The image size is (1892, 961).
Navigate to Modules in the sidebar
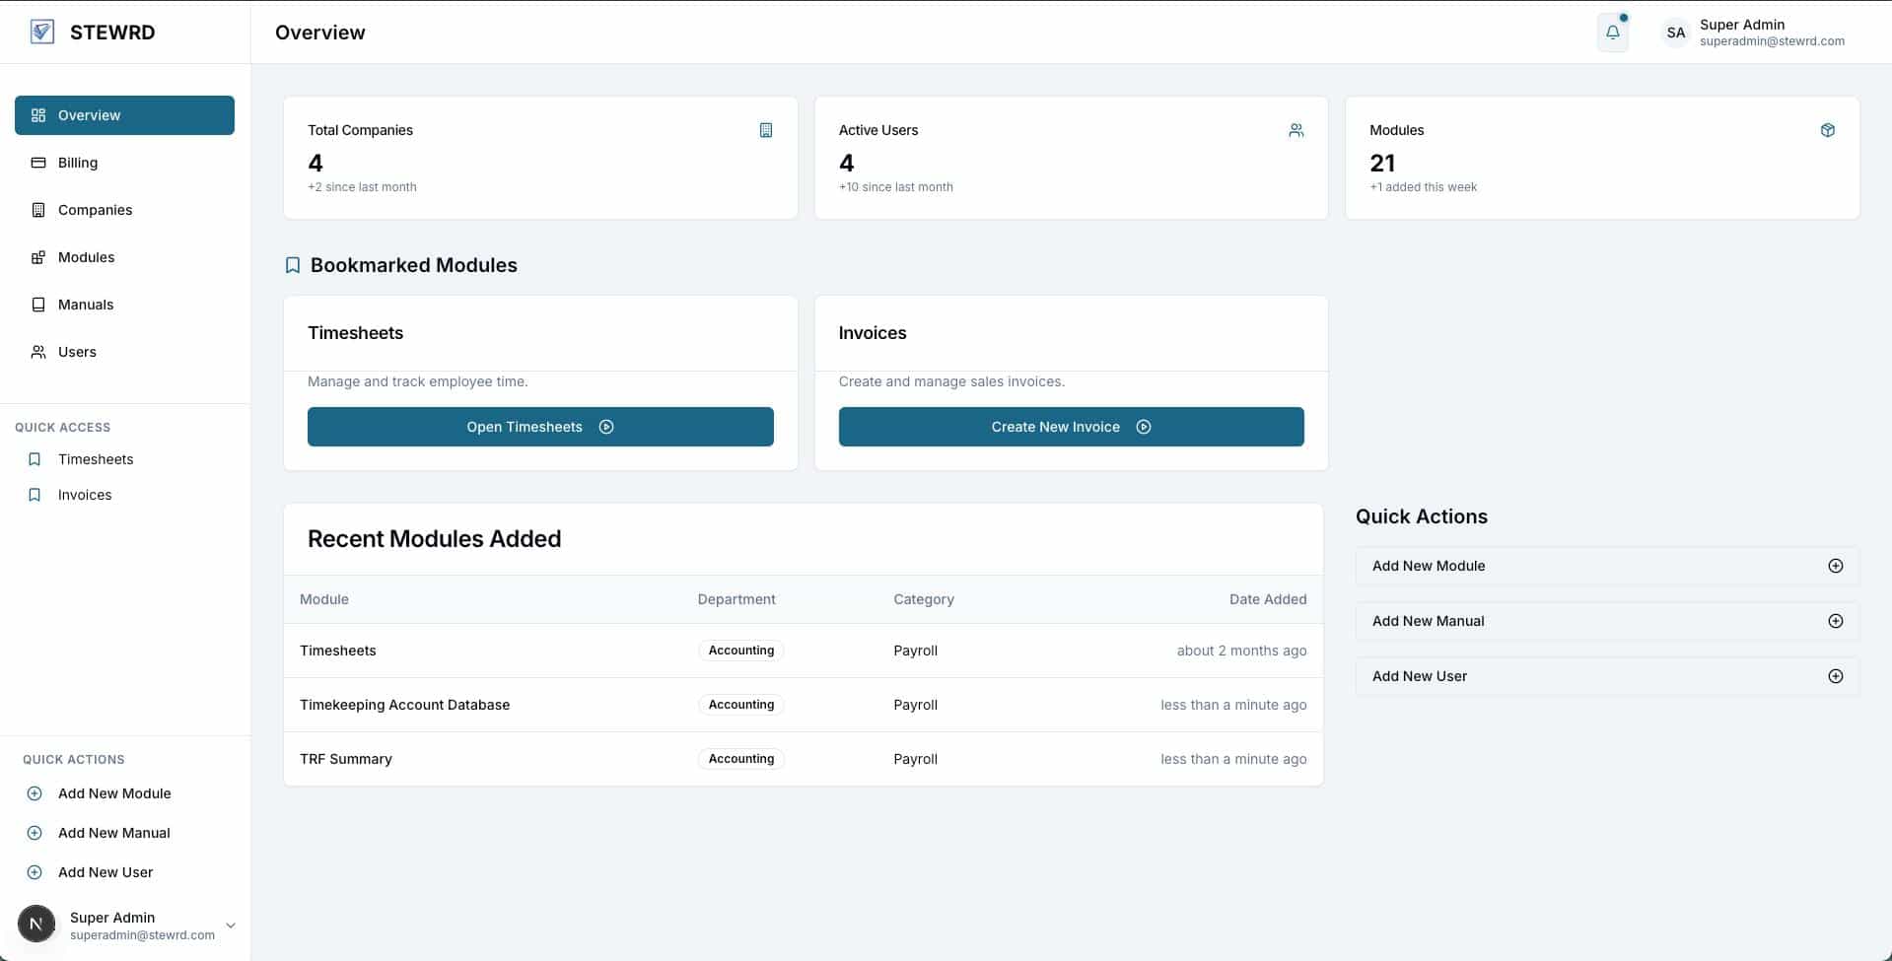86,257
